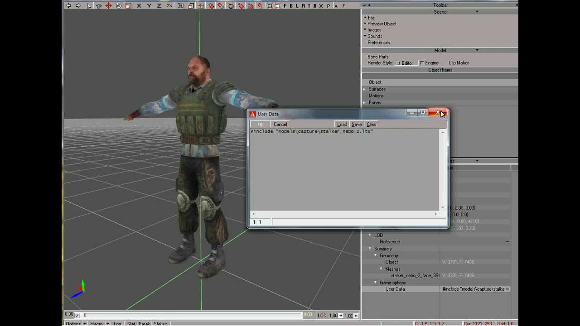Expand all toolbar panels with plus icon

369,5
